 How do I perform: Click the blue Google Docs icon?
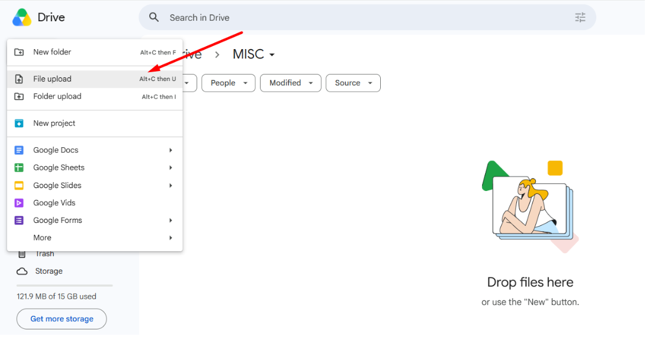[19, 150]
